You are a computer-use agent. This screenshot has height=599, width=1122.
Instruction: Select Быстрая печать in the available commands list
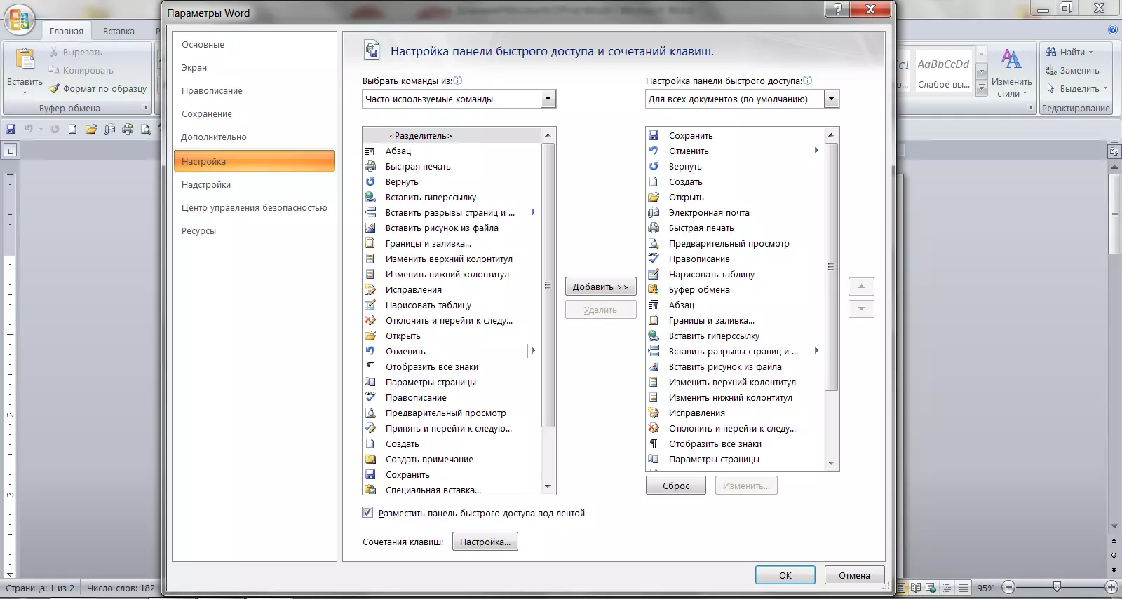click(452, 167)
